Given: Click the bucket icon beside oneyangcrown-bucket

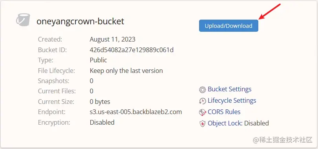Looking at the screenshot, I should pyautogui.click(x=23, y=20).
